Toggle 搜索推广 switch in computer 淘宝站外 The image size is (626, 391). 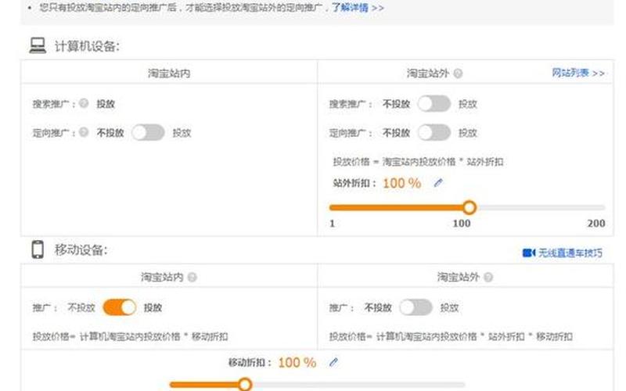[x=434, y=104]
